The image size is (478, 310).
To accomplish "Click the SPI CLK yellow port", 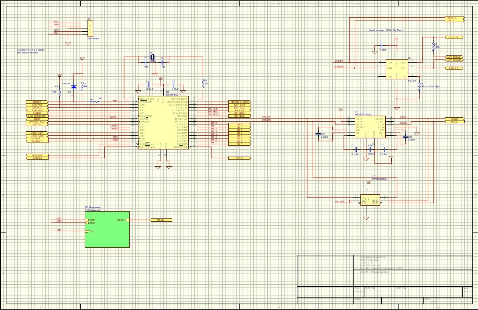I will point(240,110).
